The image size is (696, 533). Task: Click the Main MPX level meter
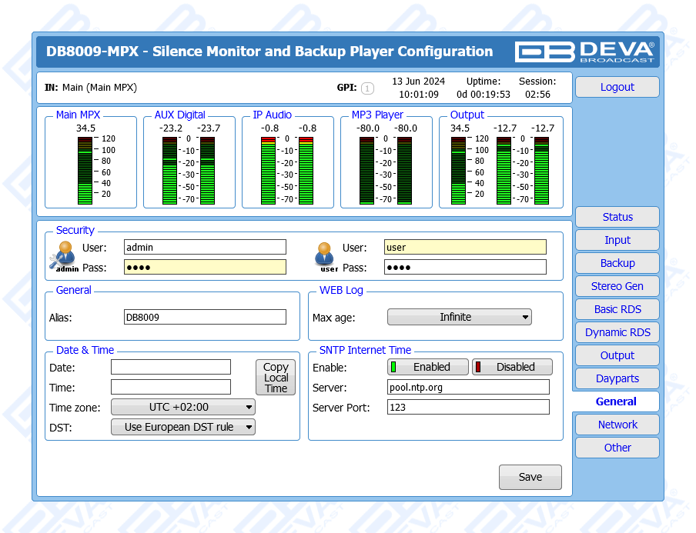click(x=85, y=170)
